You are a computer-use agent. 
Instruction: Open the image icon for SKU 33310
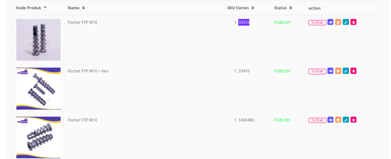(x=338, y=22)
